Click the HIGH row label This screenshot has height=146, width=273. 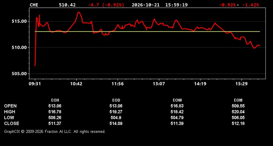(x=9, y=112)
